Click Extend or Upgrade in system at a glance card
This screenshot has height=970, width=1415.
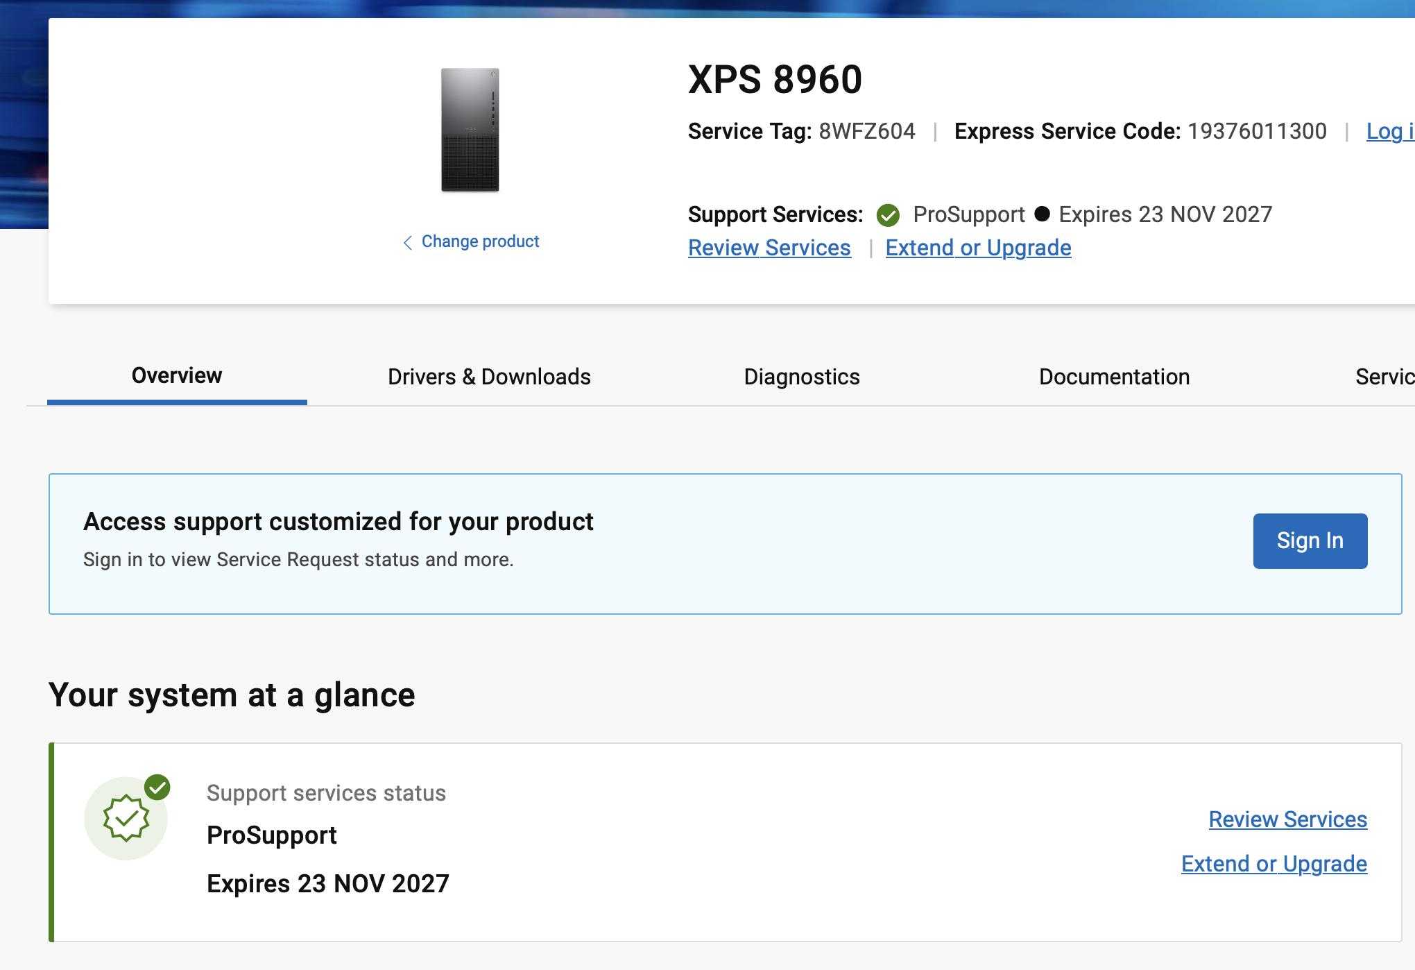[1274, 864]
